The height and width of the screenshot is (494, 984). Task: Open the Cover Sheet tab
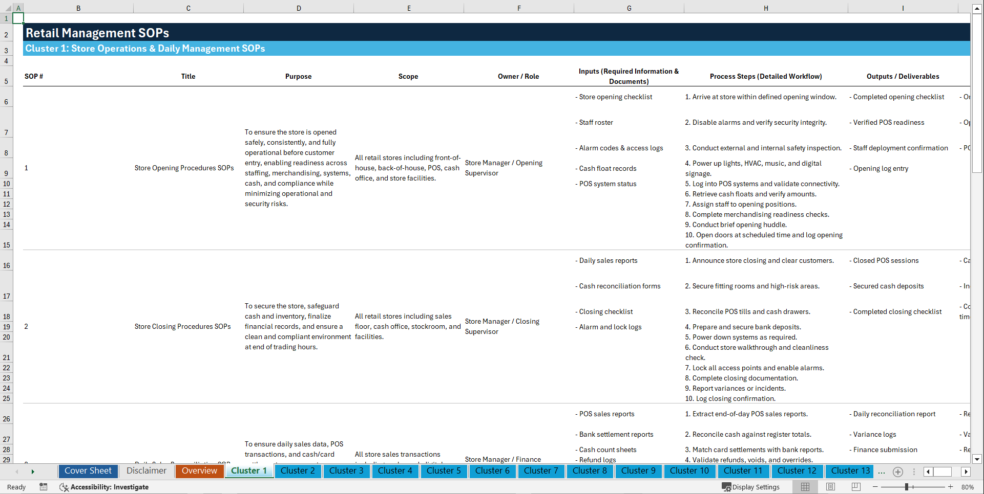[x=88, y=471]
